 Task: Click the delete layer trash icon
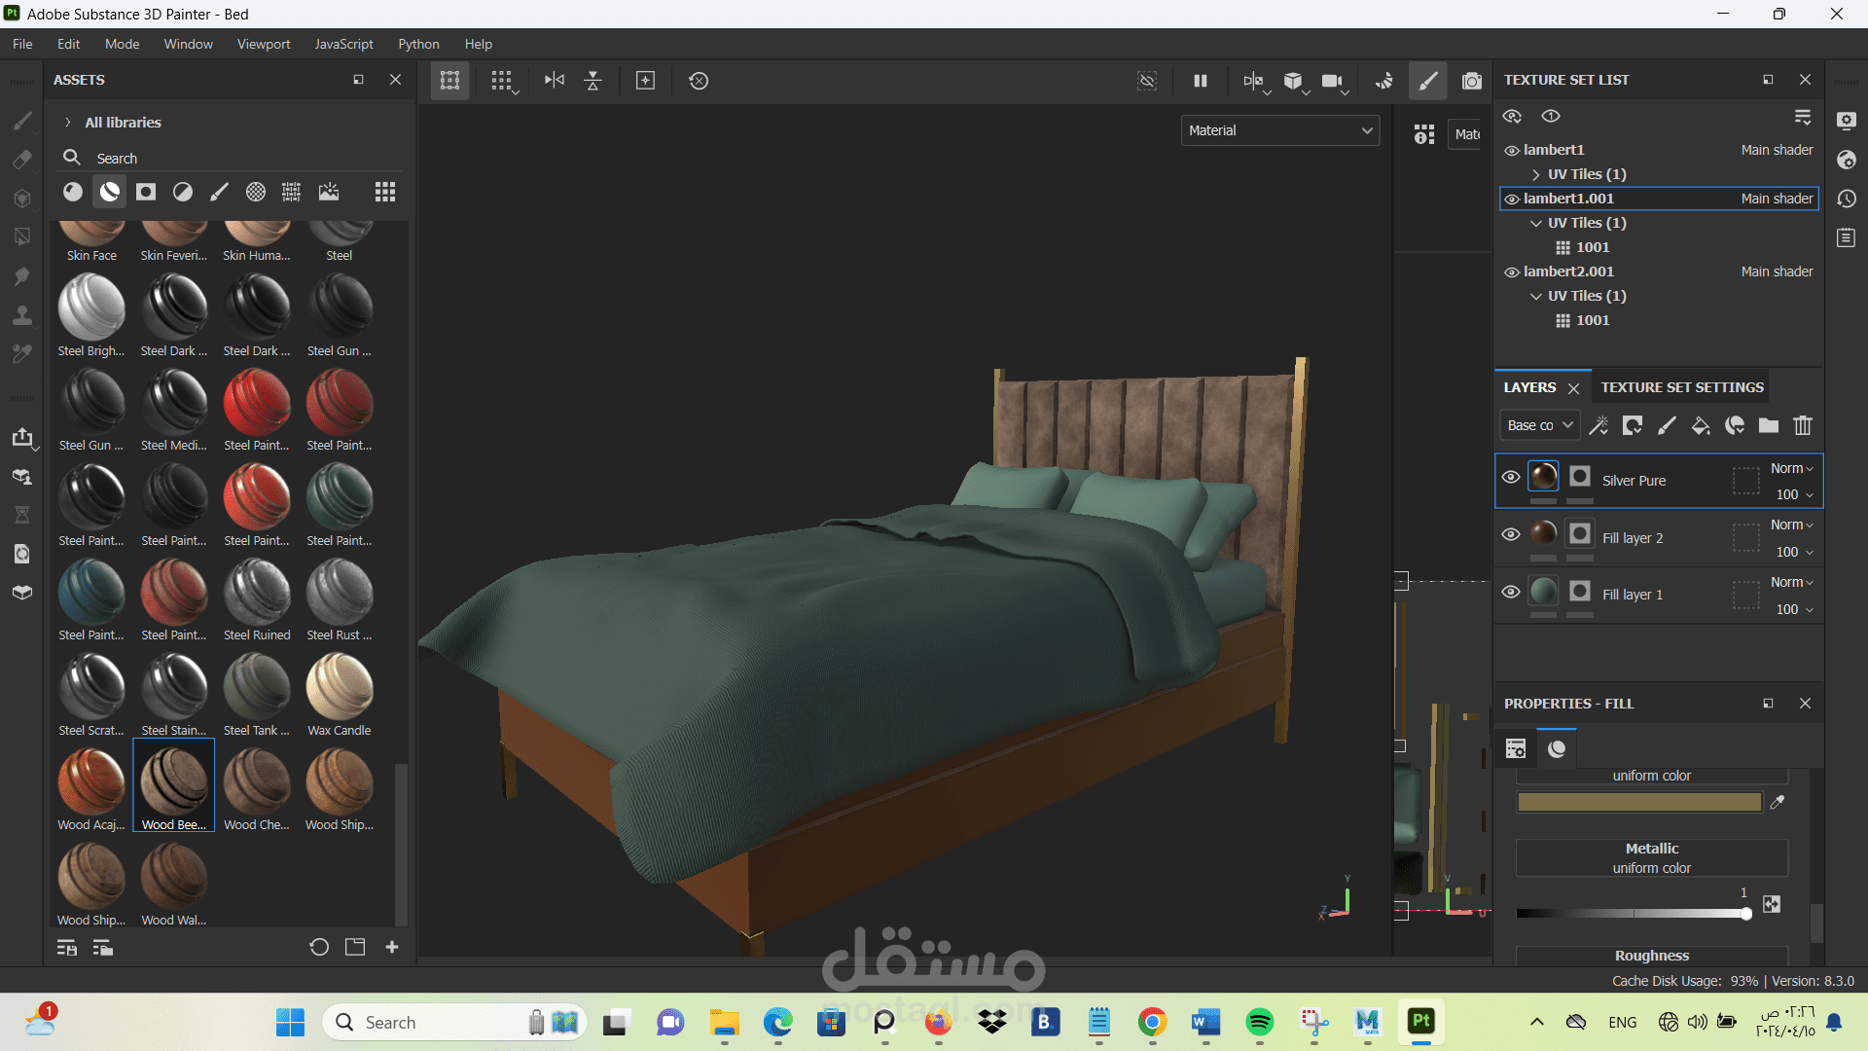(1803, 425)
